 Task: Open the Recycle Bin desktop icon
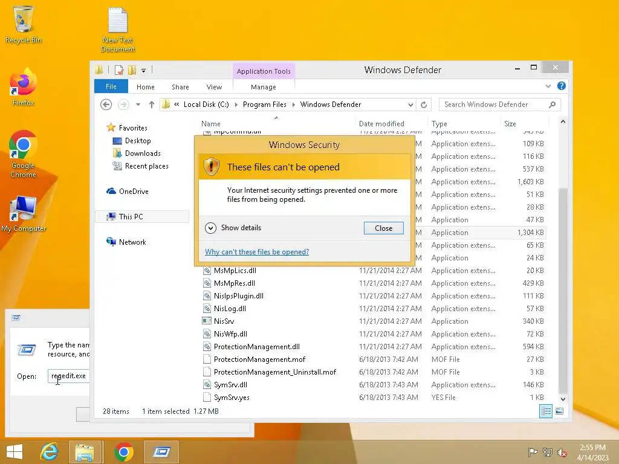click(x=24, y=24)
